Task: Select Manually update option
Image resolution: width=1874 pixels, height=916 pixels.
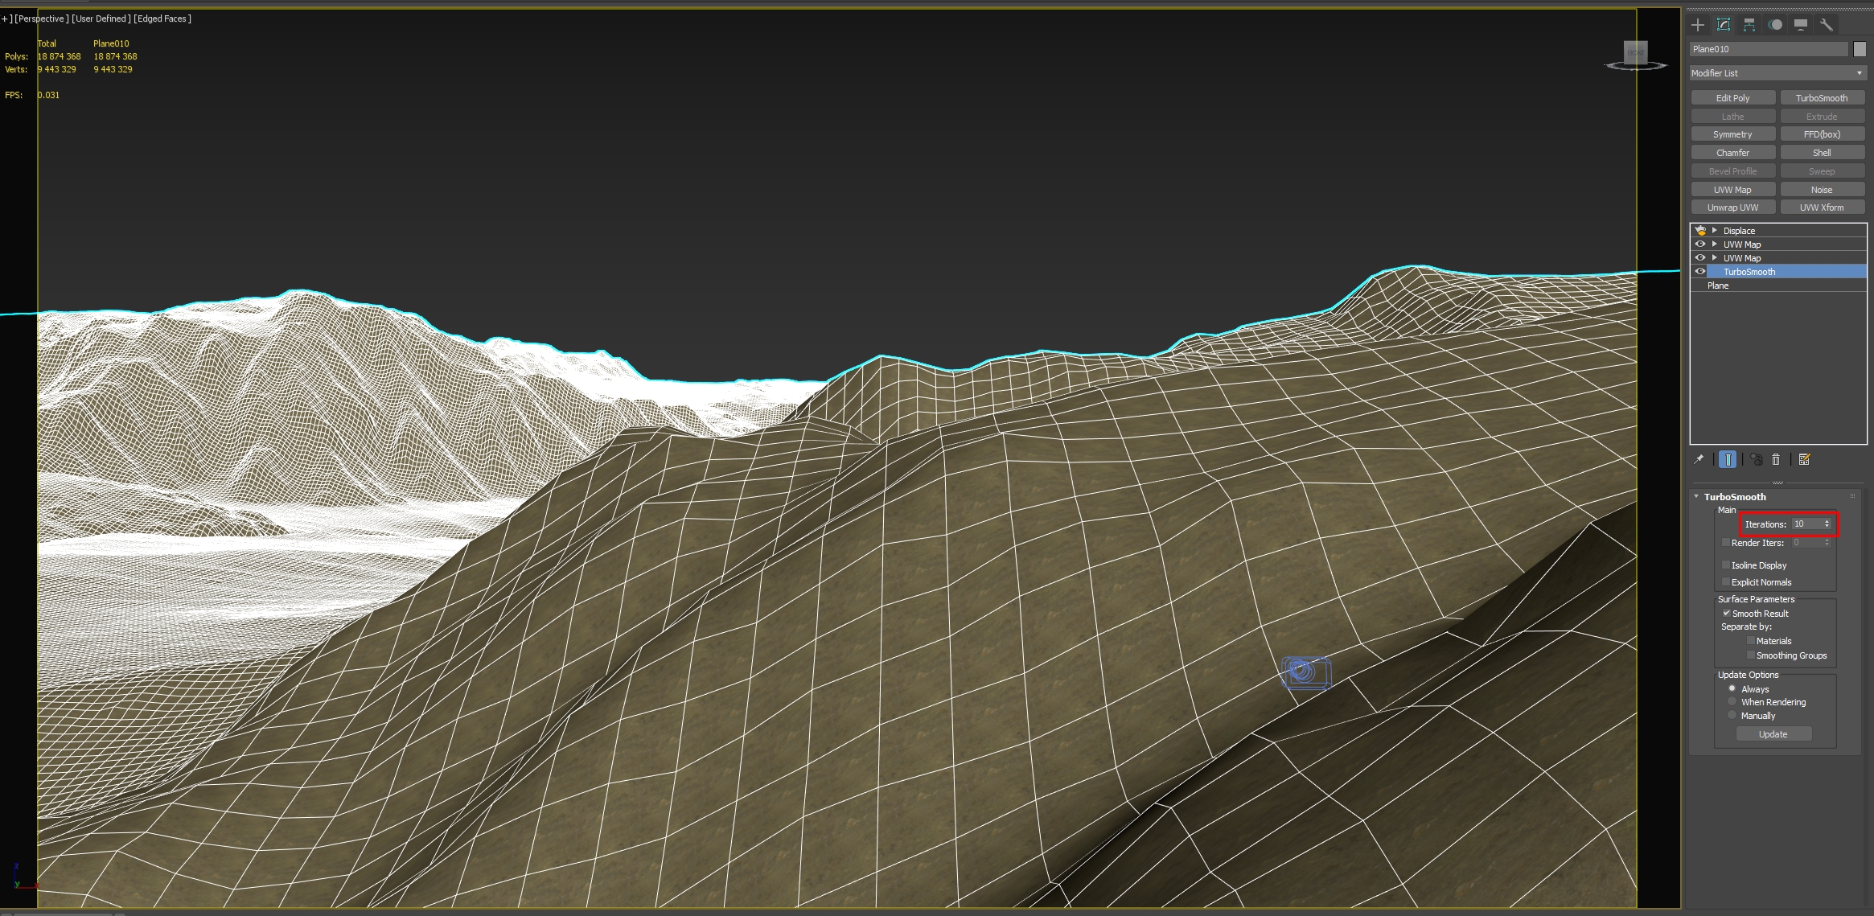Action: click(x=1732, y=715)
